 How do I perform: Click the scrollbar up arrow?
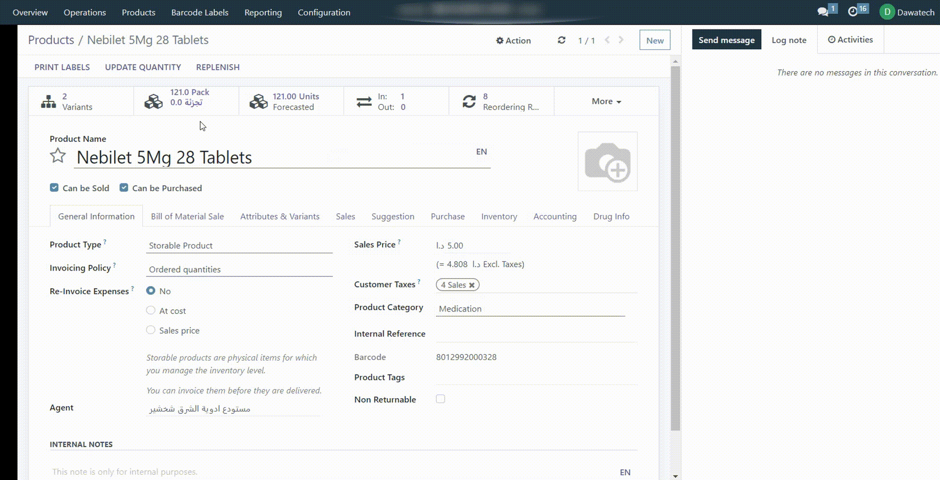pos(675,61)
